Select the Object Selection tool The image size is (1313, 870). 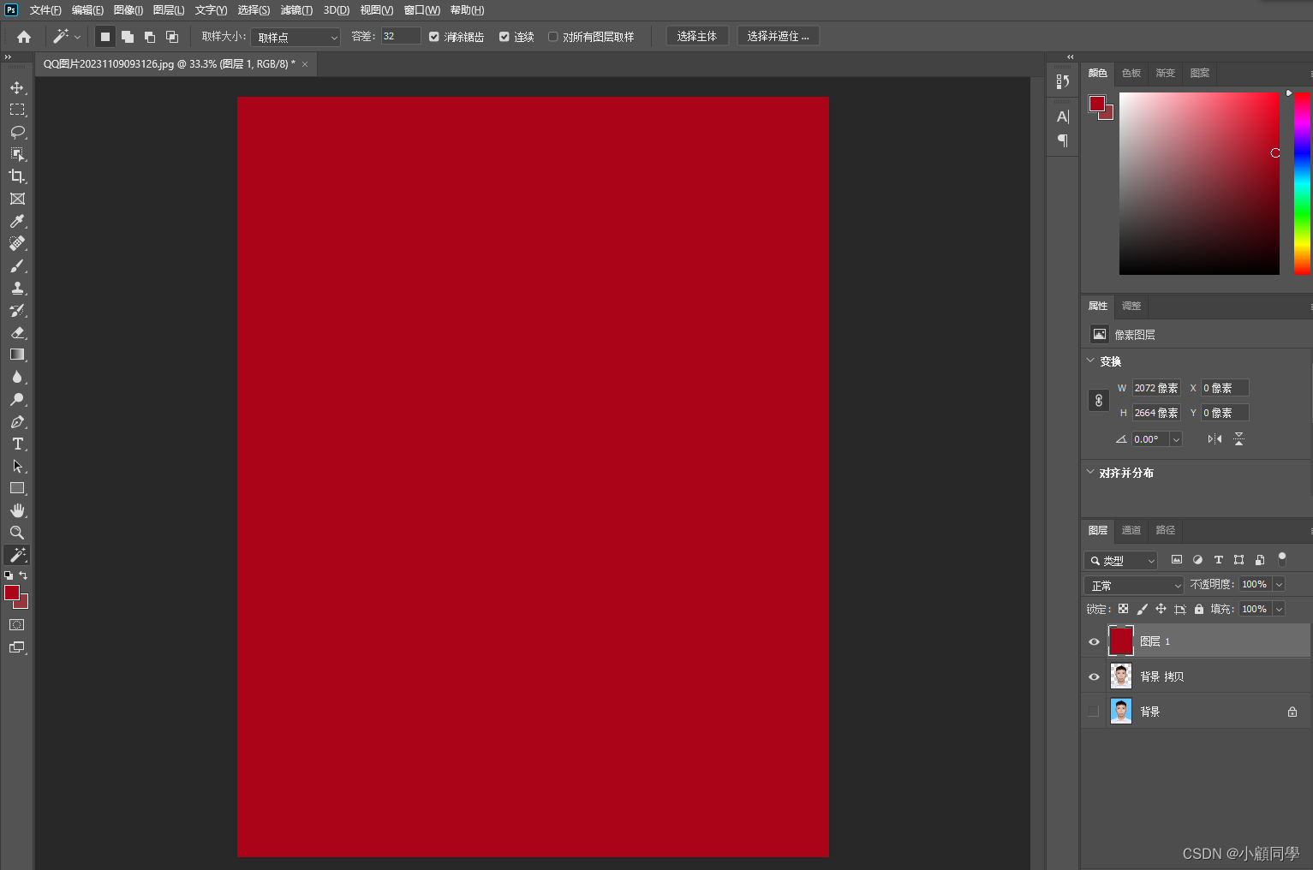pos(17,154)
